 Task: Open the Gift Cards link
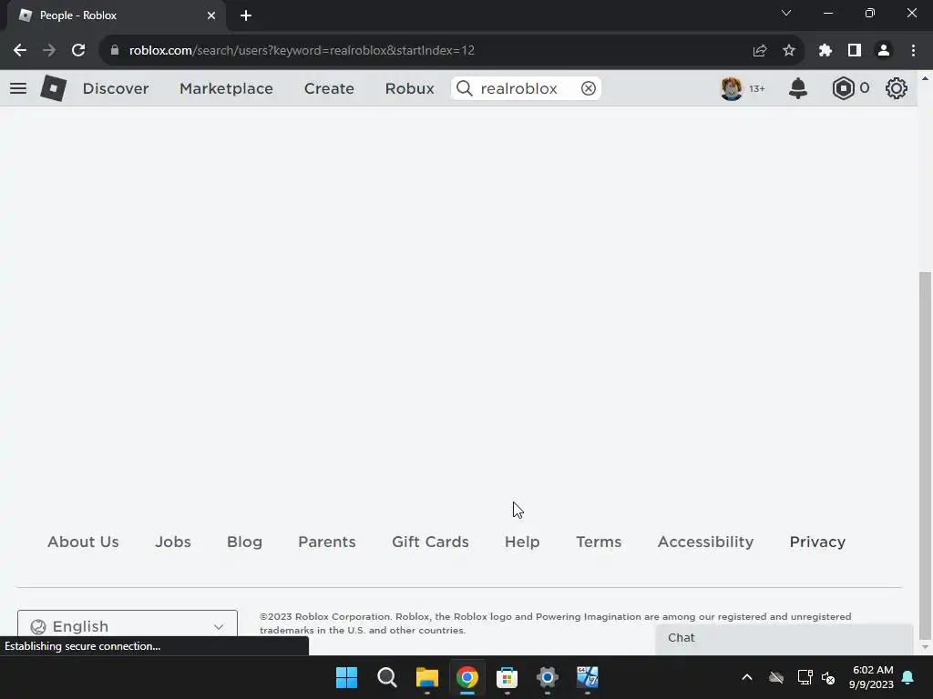430,542
